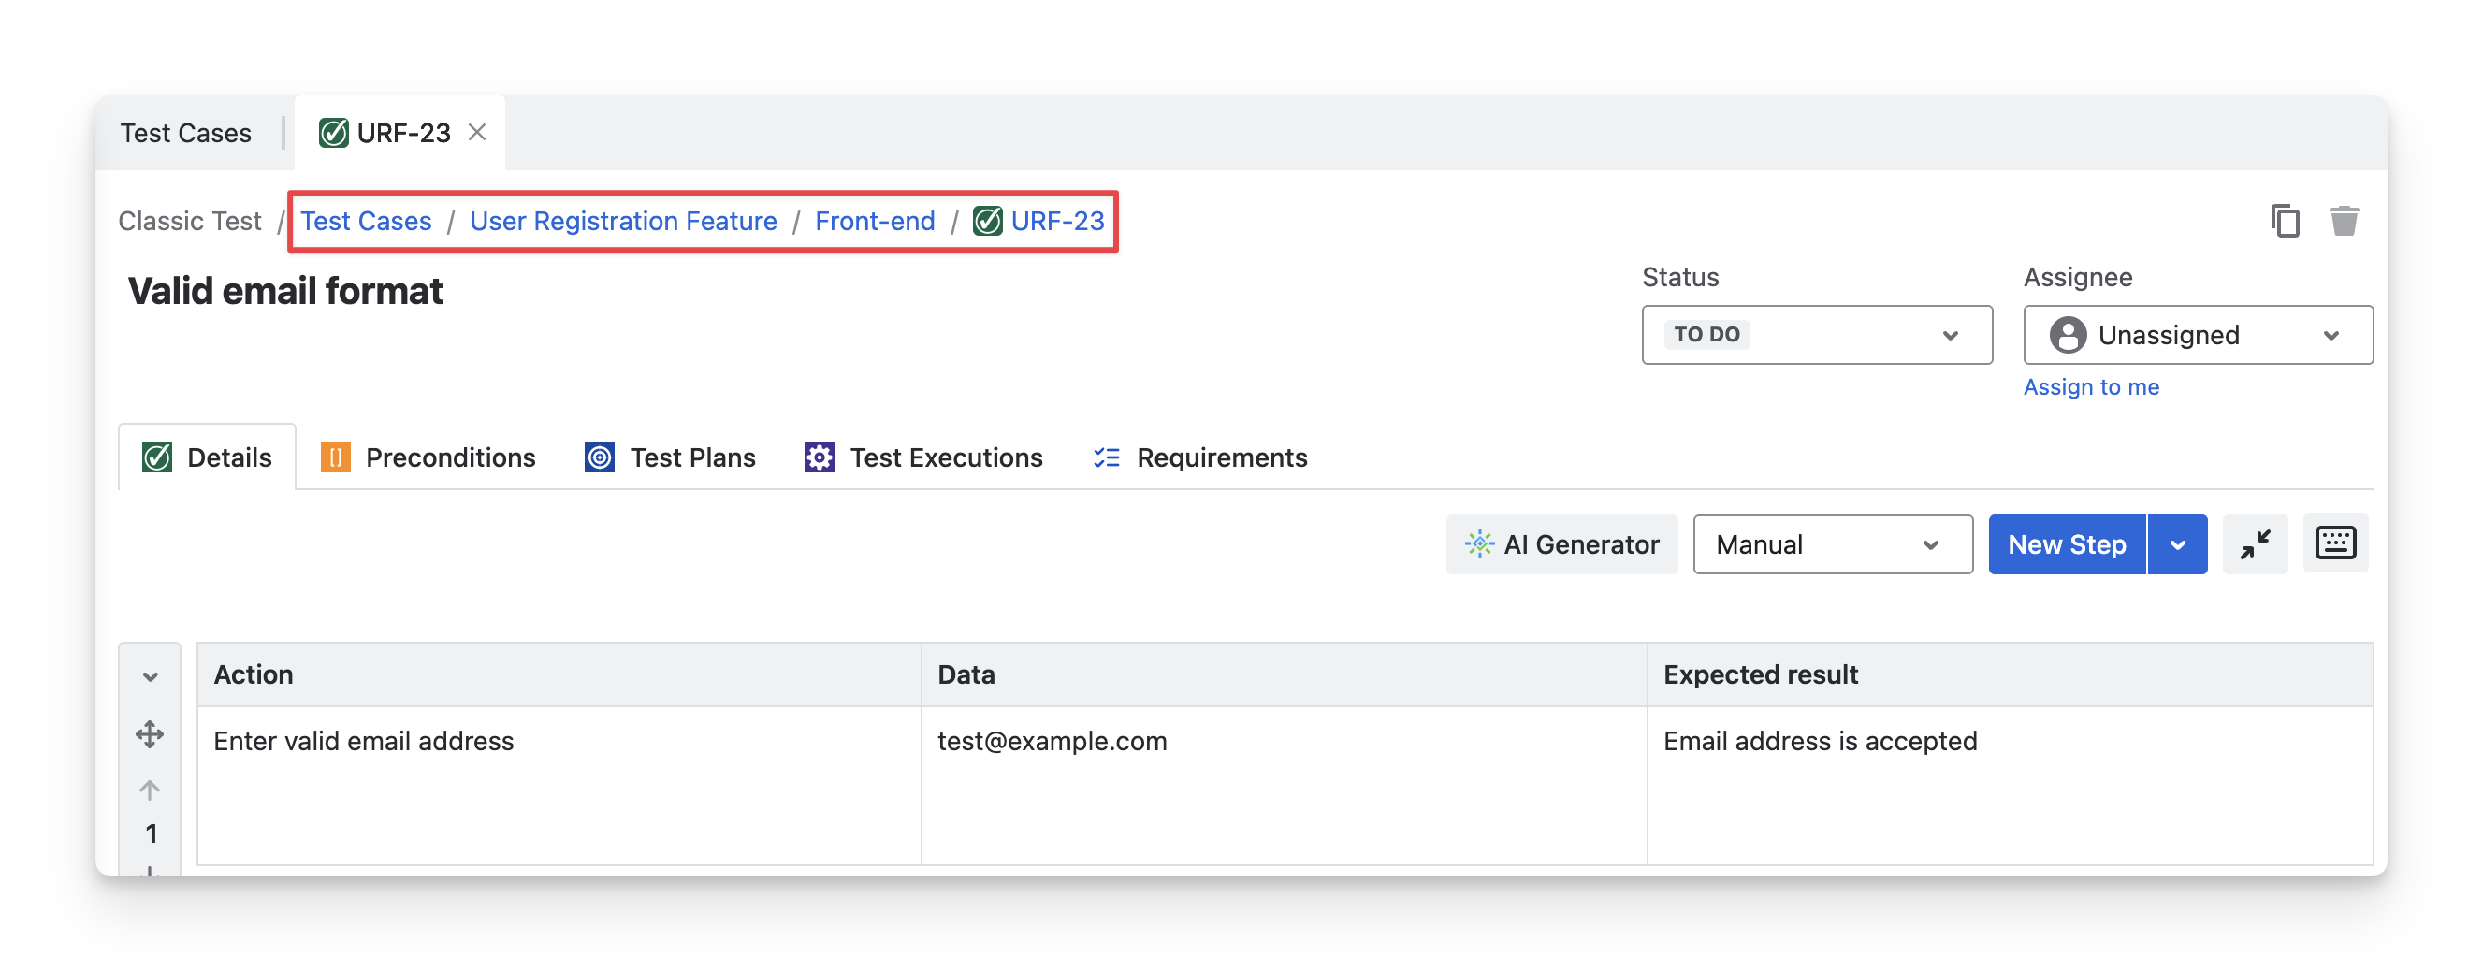Image resolution: width=2483 pixels, height=971 pixels.
Task: Close the URF-23 tab
Action: click(x=477, y=132)
